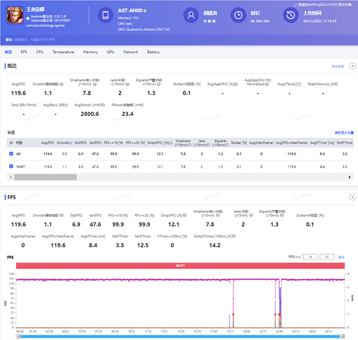Viewport: 358px width, 340px height.
Task: Collapse the 概览 overview section
Action: pos(352,66)
